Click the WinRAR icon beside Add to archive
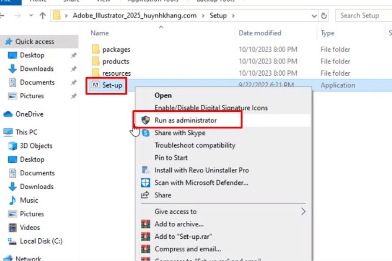The width and height of the screenshot is (392, 261). coord(146,224)
